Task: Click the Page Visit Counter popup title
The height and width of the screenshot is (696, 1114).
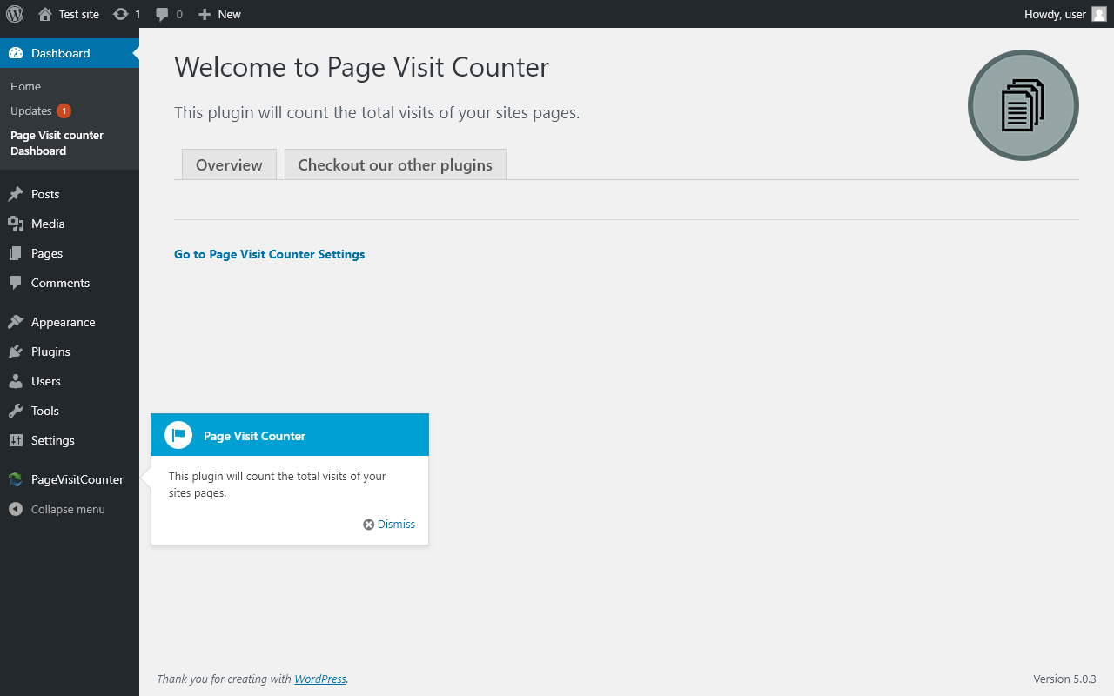Action: [254, 436]
